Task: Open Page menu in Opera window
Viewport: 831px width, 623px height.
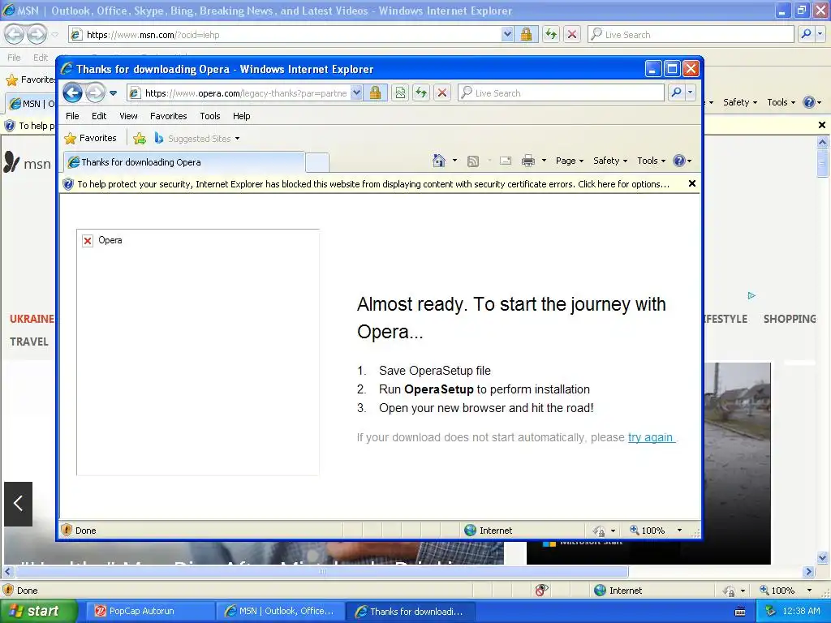Action: coord(569,161)
